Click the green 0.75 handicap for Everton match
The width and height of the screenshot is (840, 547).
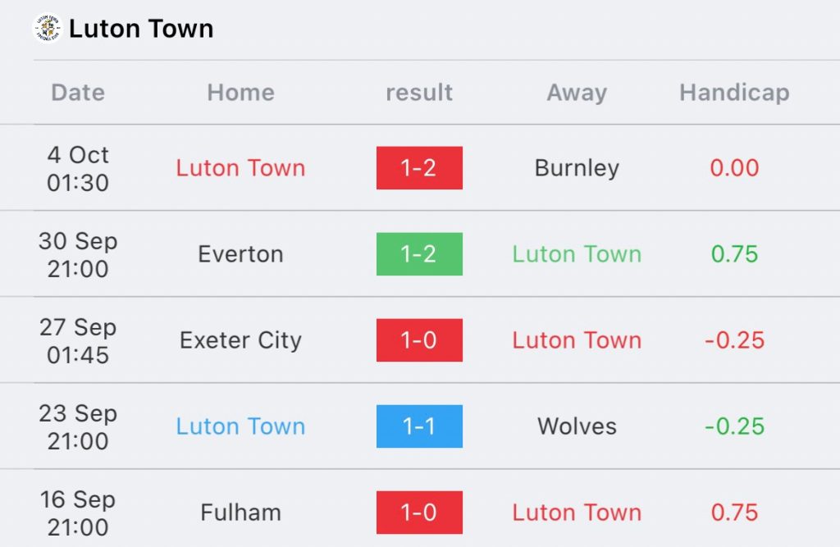734,254
